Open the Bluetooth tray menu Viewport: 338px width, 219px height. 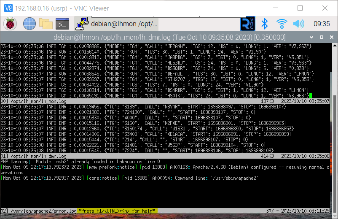click(x=265, y=24)
